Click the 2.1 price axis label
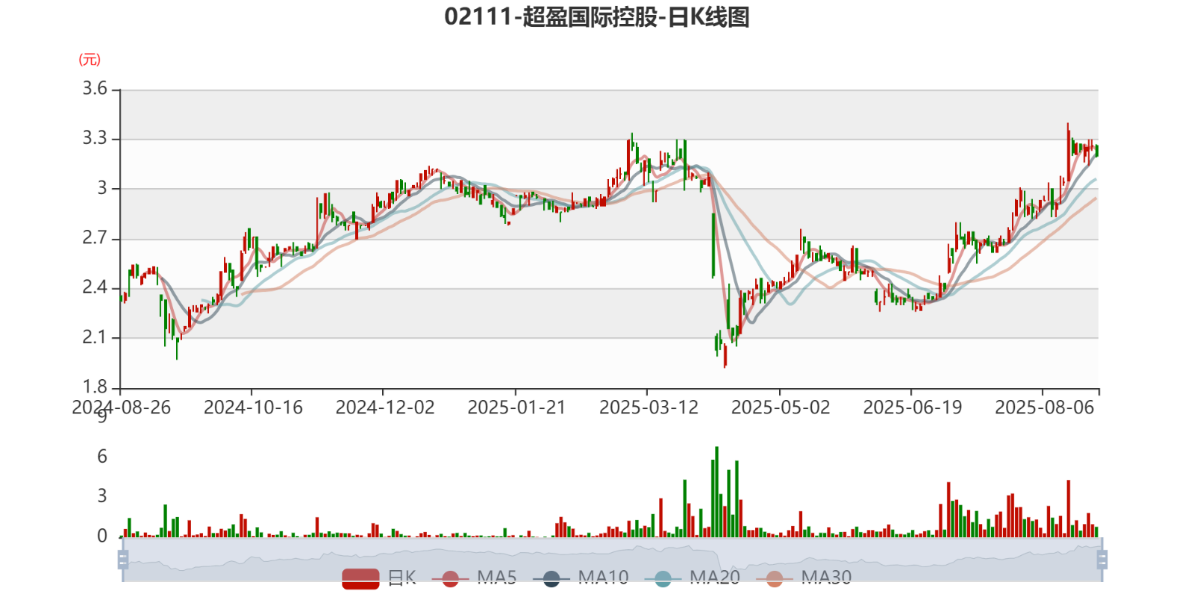The height and width of the screenshot is (597, 1194). click(x=95, y=337)
